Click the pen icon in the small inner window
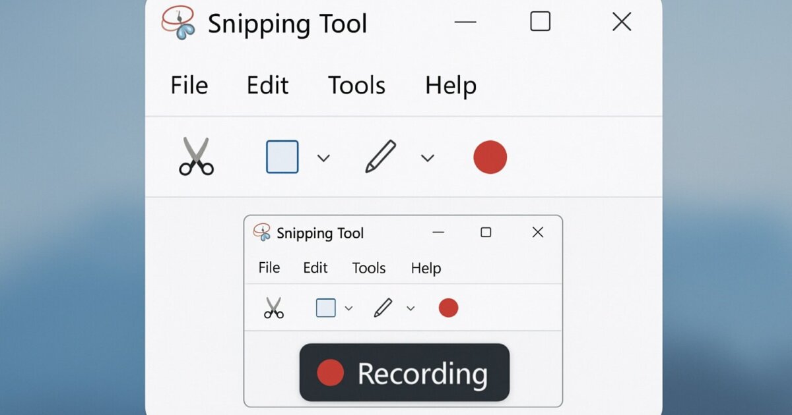 [x=383, y=308]
